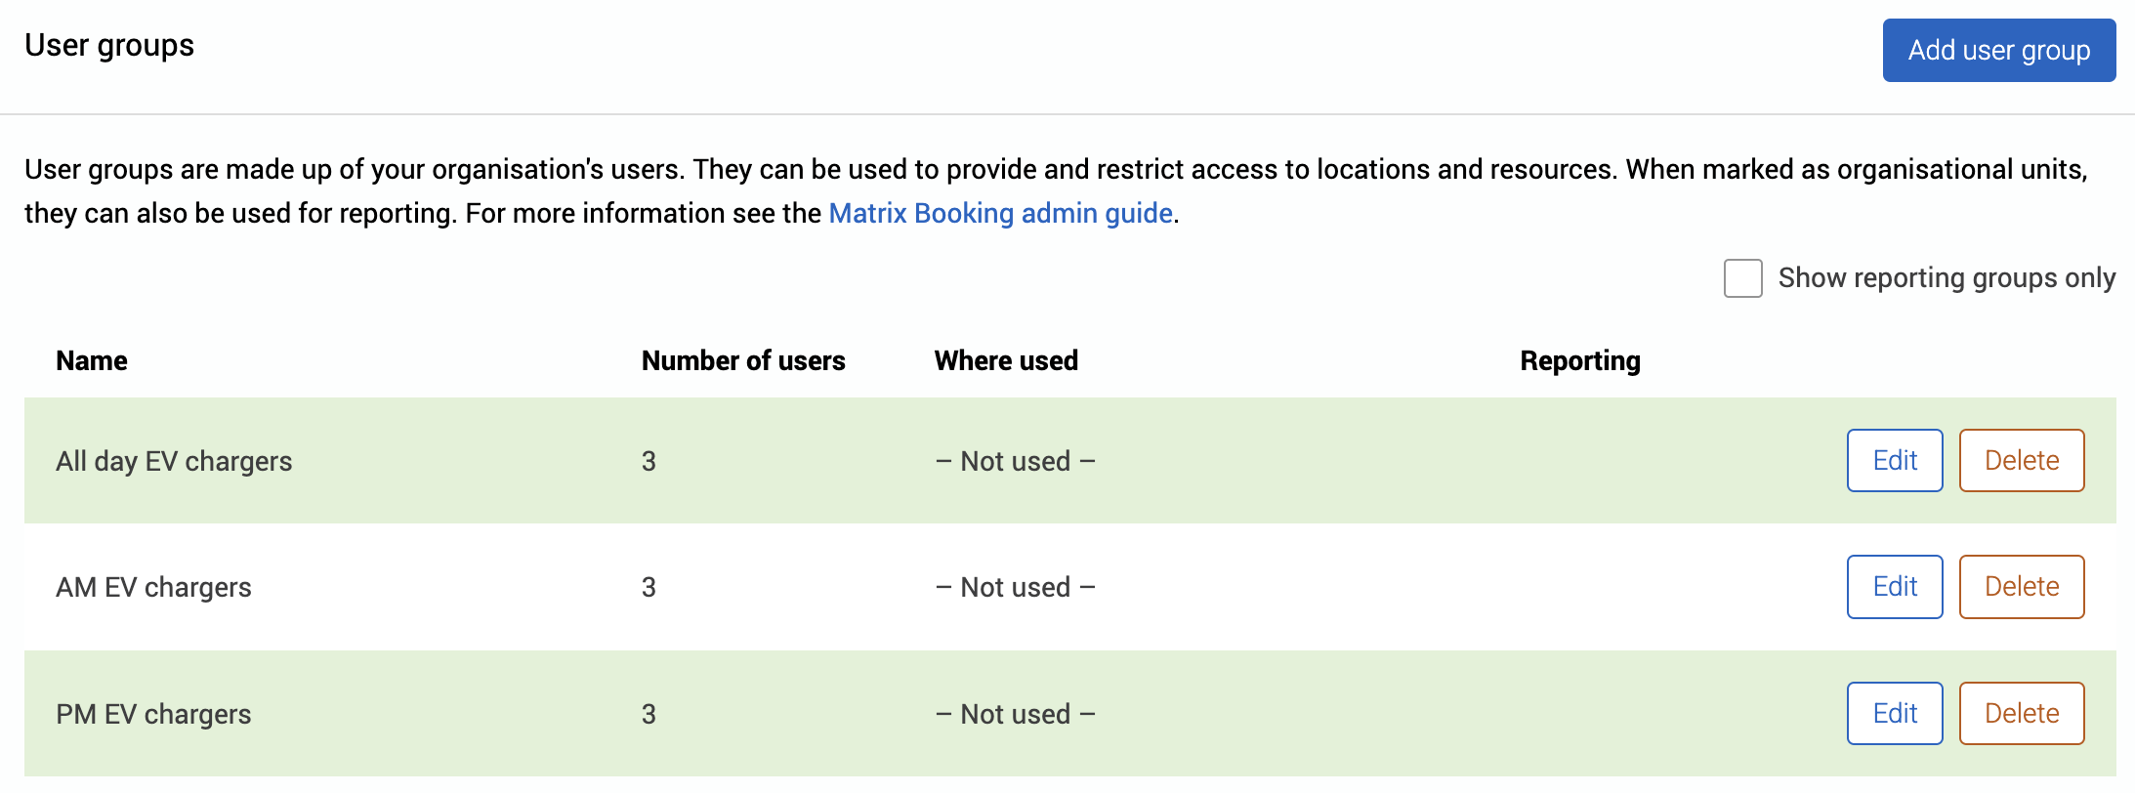Edit the AM EV chargers group
Image resolution: width=2135 pixels, height=793 pixels.
(x=1894, y=586)
